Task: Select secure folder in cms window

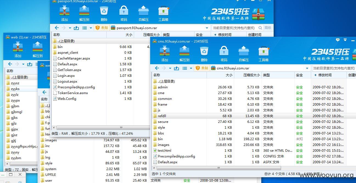Action: [254, 122]
